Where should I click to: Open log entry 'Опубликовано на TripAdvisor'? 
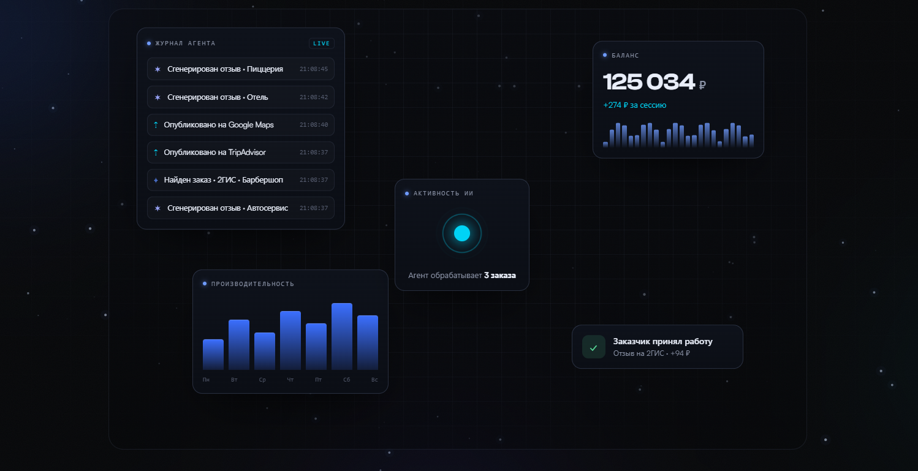(x=241, y=153)
